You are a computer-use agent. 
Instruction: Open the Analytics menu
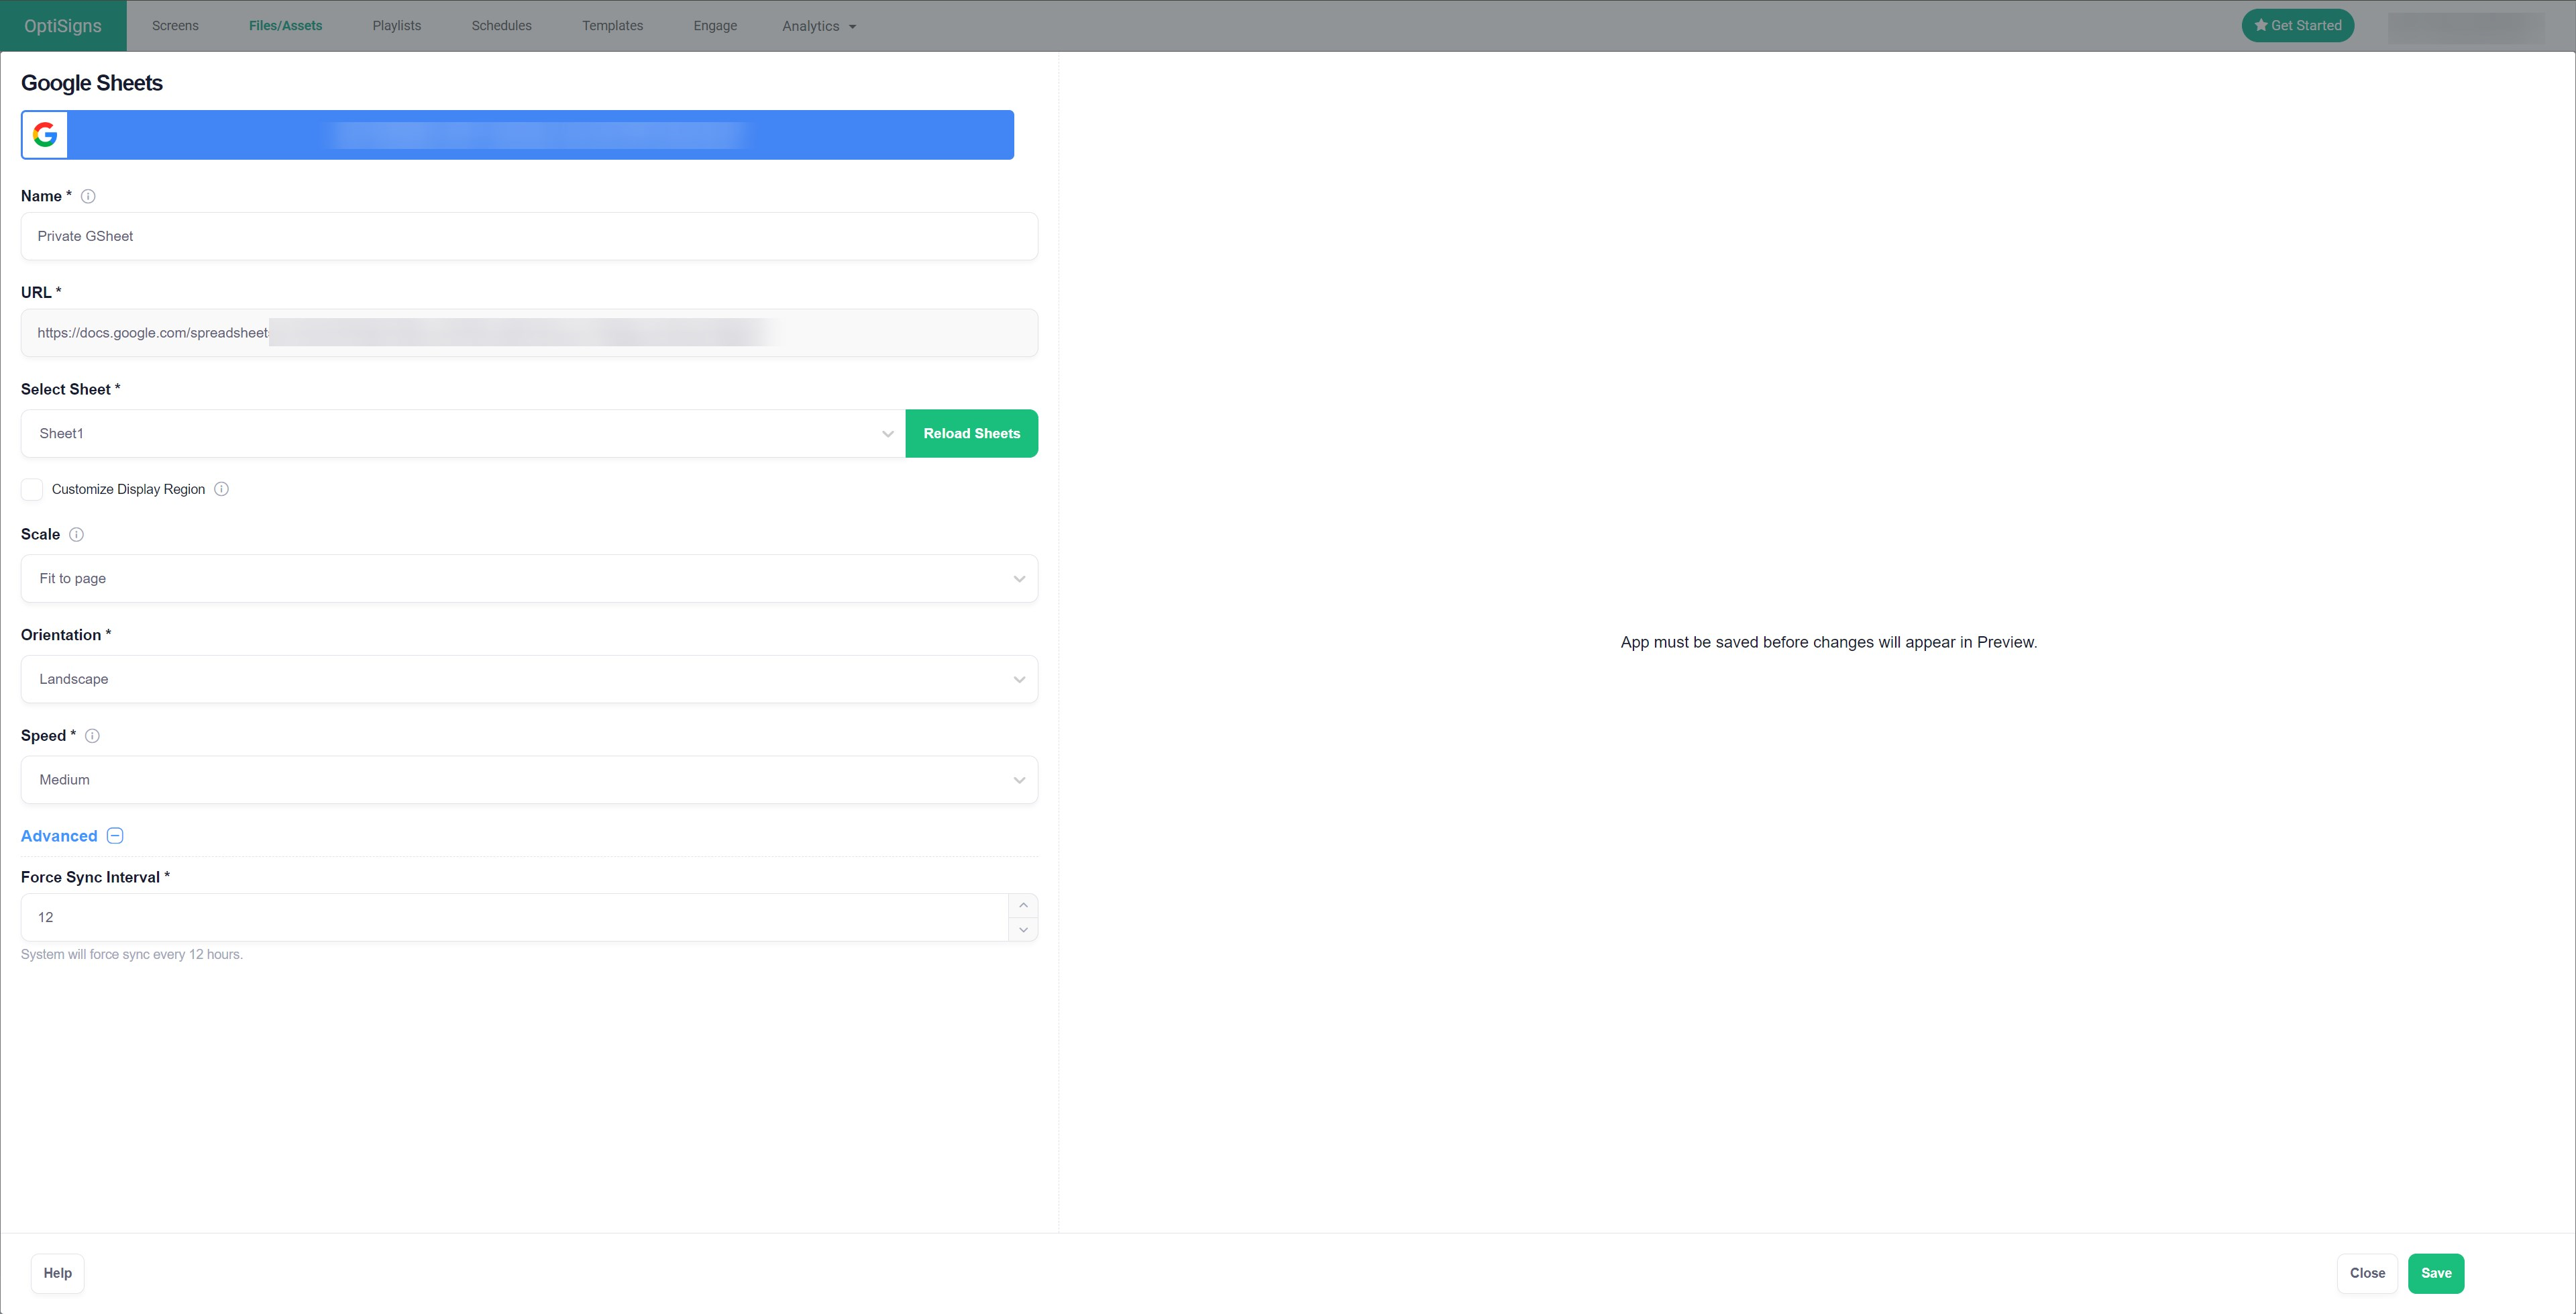818,26
